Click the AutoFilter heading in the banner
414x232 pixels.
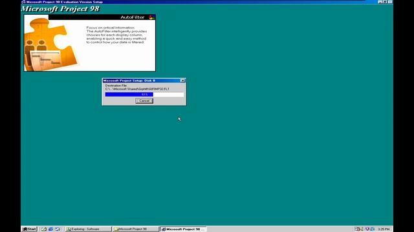point(132,17)
